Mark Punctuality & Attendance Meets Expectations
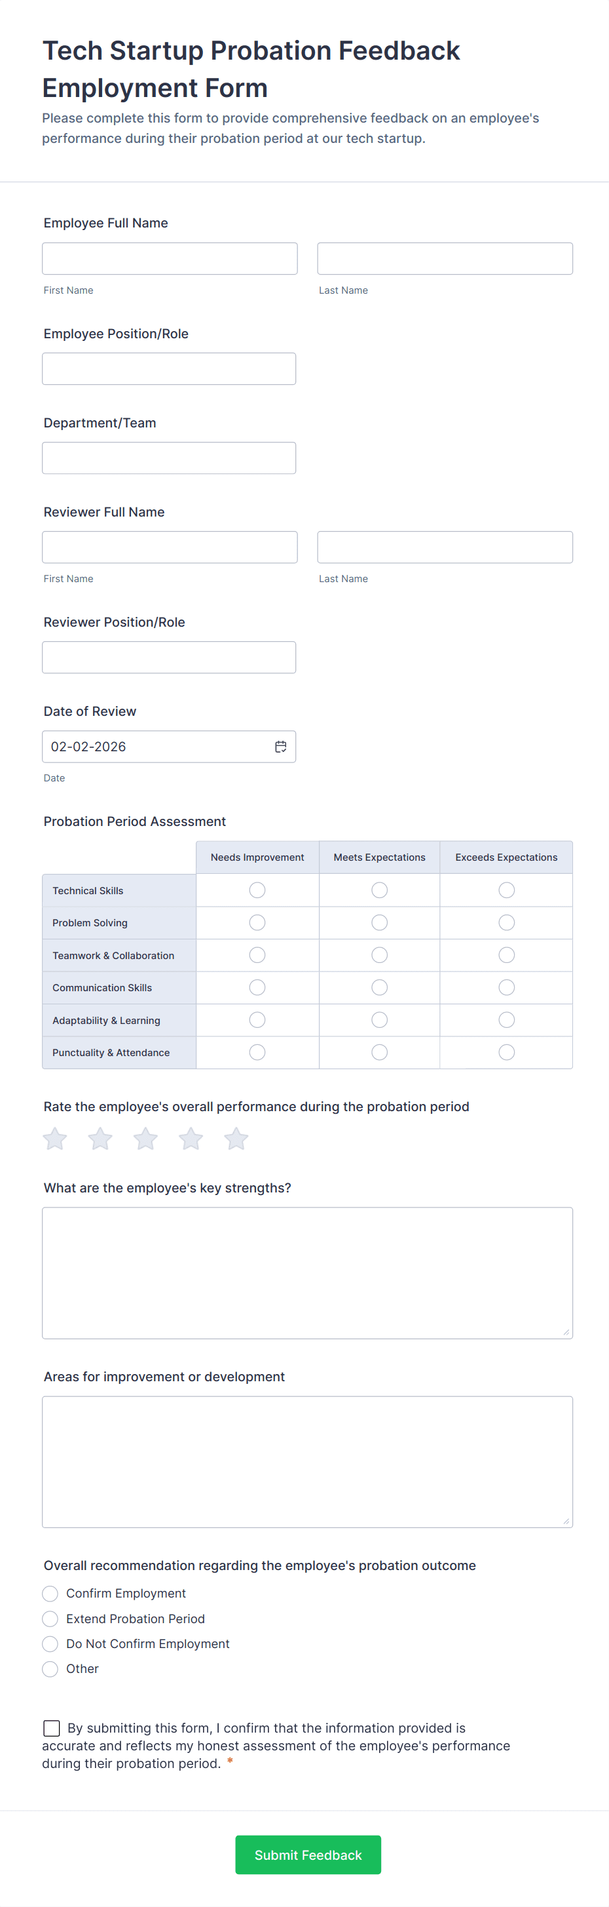609x1907 pixels. (379, 1052)
